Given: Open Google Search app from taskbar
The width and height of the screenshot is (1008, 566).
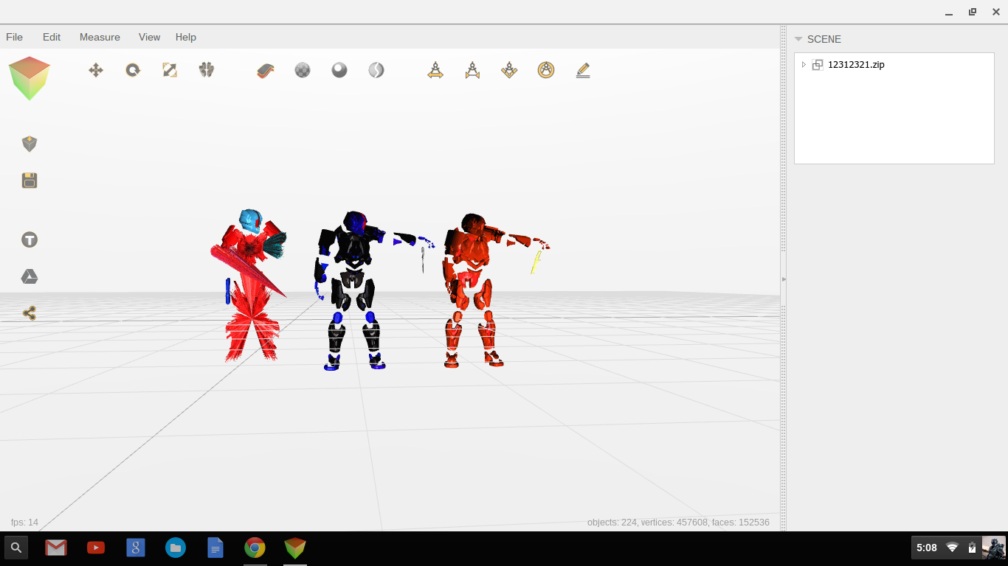Looking at the screenshot, I should pos(136,548).
